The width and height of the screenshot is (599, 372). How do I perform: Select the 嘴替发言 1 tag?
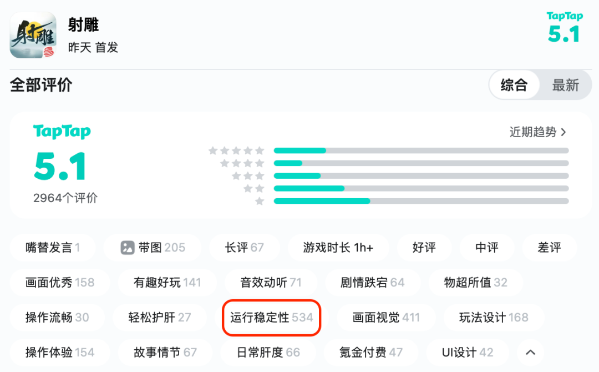tap(53, 248)
